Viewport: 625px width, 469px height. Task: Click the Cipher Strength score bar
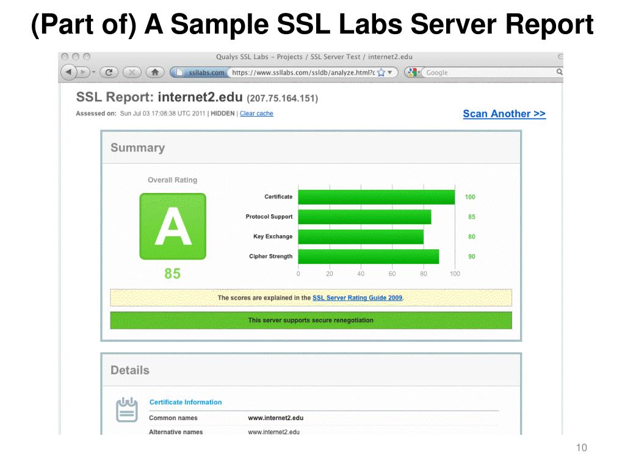[x=369, y=256]
